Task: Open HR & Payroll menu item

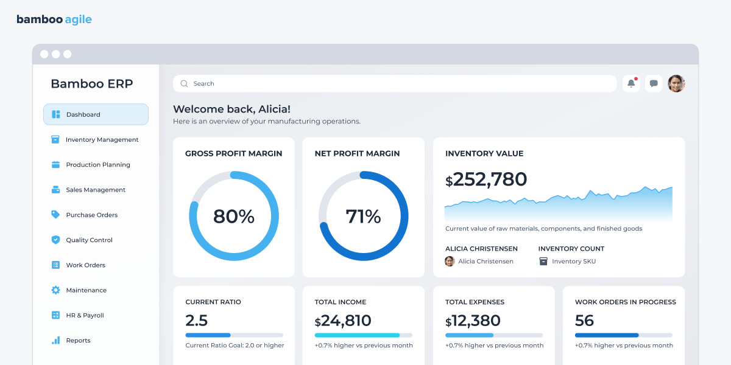Action: coord(85,316)
